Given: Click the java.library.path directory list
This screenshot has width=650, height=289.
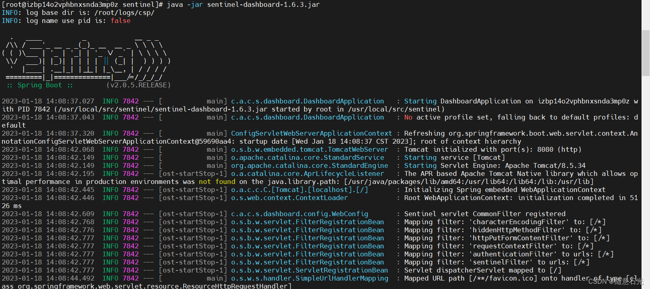Looking at the screenshot, I should coord(469,182).
